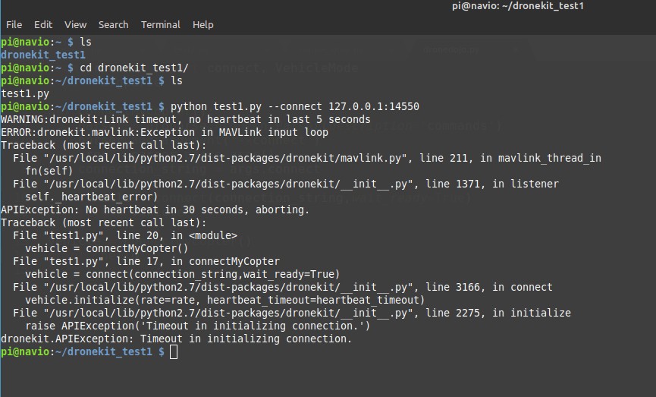Click the second 'Traceback (most recent call last)' line
Screen dimensions: 656x397
click(104, 222)
